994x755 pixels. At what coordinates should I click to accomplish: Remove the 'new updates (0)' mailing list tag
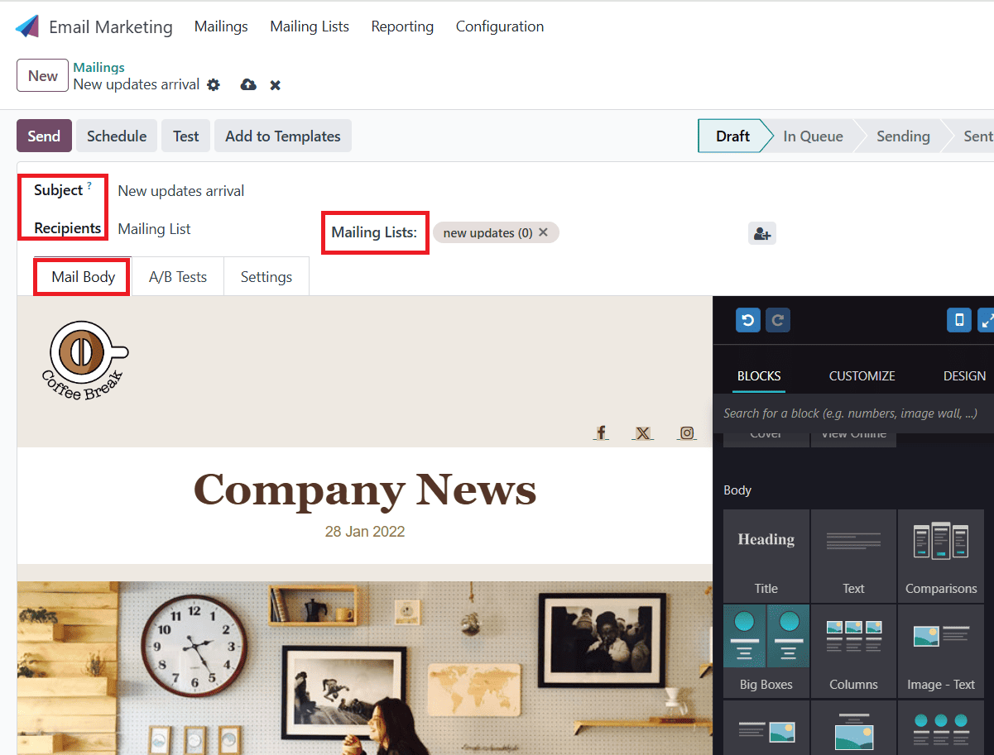[x=543, y=232]
